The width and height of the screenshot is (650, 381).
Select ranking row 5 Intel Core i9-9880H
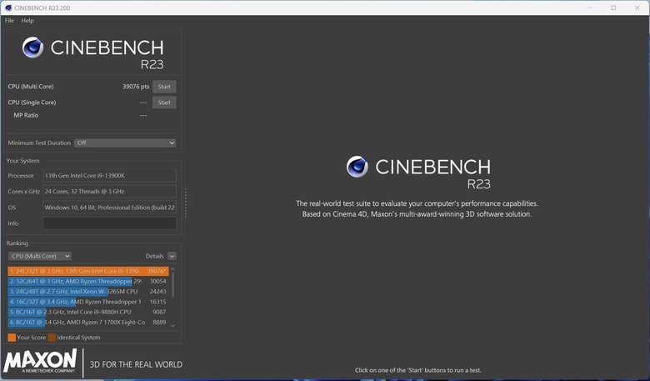pyautogui.click(x=88, y=312)
